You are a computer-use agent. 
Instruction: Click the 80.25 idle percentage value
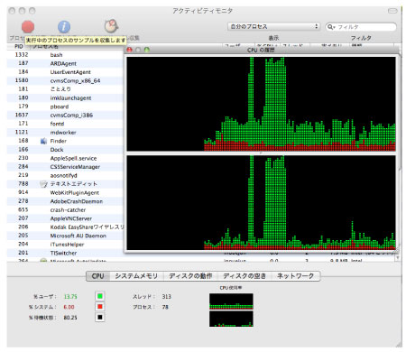70,318
